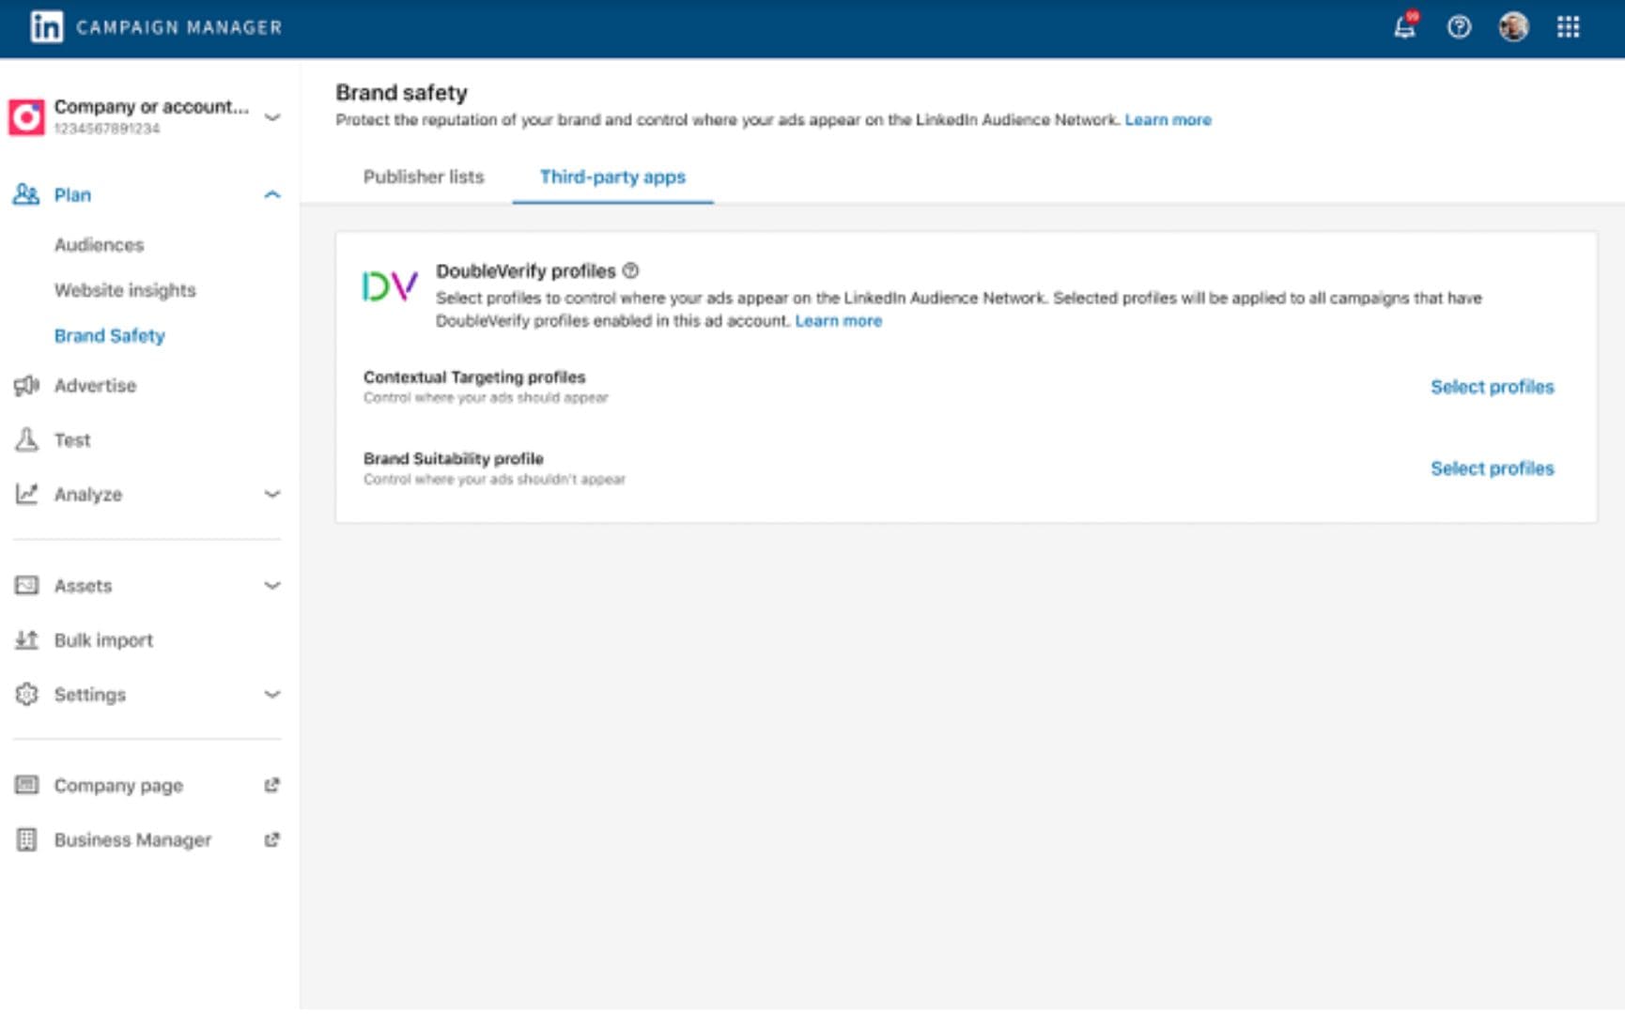This screenshot has height=1014, width=1625.
Task: Open the apps grid menu
Action: (x=1568, y=27)
